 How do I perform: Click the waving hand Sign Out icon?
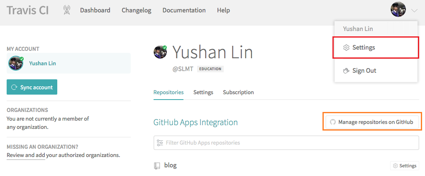click(346, 71)
